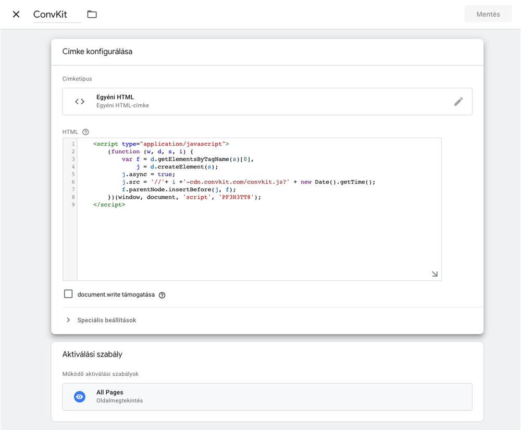Click the Aktiválási szabály section heading
Image resolution: width=521 pixels, height=430 pixels.
(x=92, y=354)
